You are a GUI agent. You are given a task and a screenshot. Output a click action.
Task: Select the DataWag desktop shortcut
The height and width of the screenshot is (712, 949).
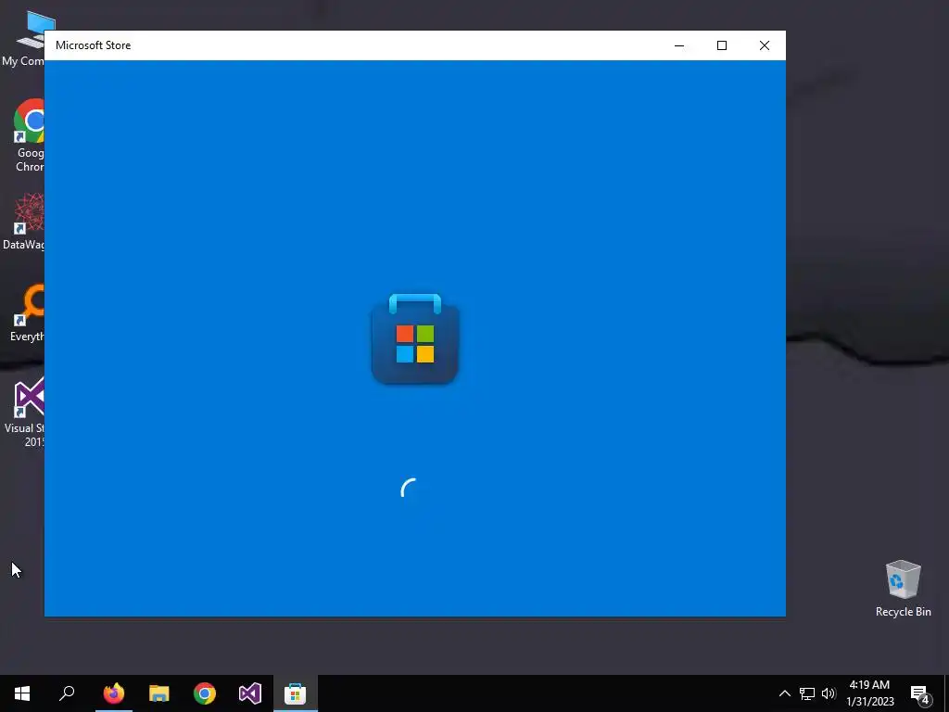(24, 222)
